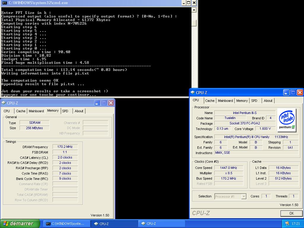The image size is (304, 228).
Task: Activate the first CPU-Z taskbar button
Action: click(114, 224)
